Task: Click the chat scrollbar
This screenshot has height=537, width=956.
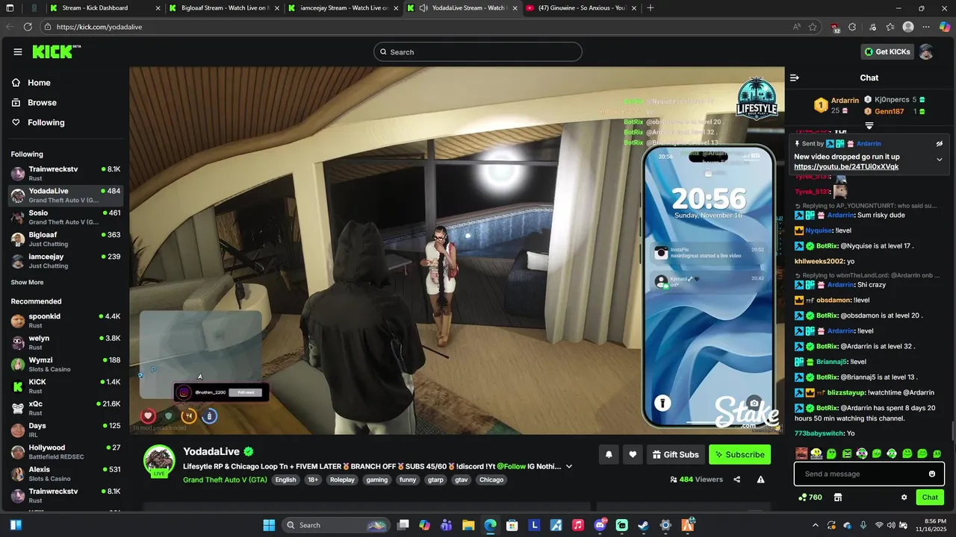Action: pyautogui.click(x=952, y=432)
